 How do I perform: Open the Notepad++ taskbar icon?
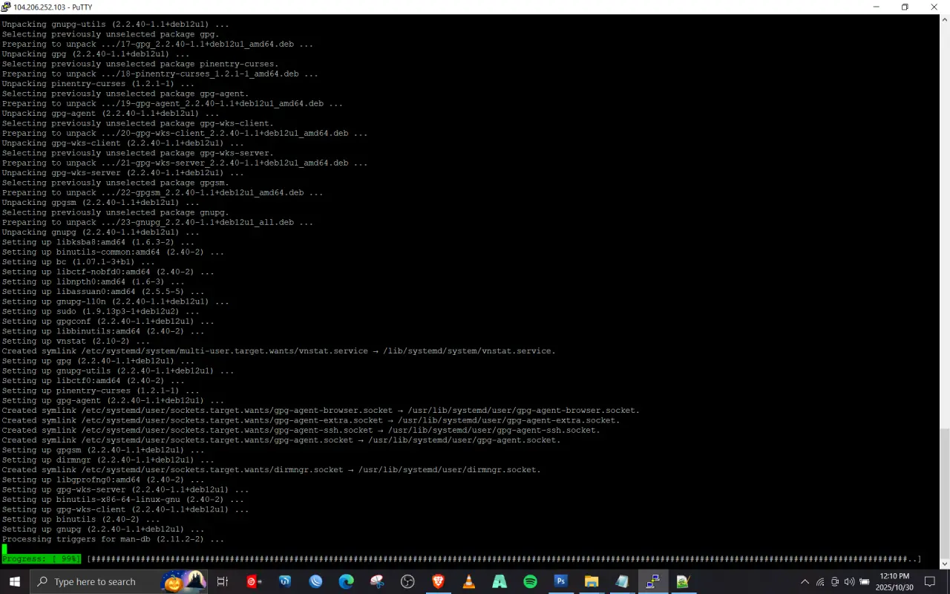(683, 581)
